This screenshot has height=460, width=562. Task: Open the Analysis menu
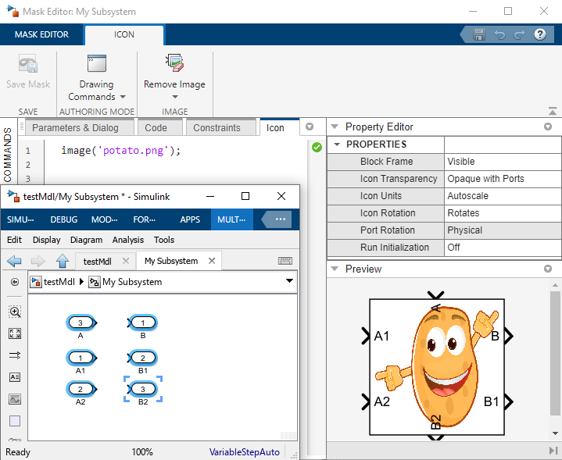click(127, 240)
